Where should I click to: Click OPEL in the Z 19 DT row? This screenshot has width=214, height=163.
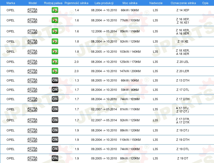pos(10,158)
